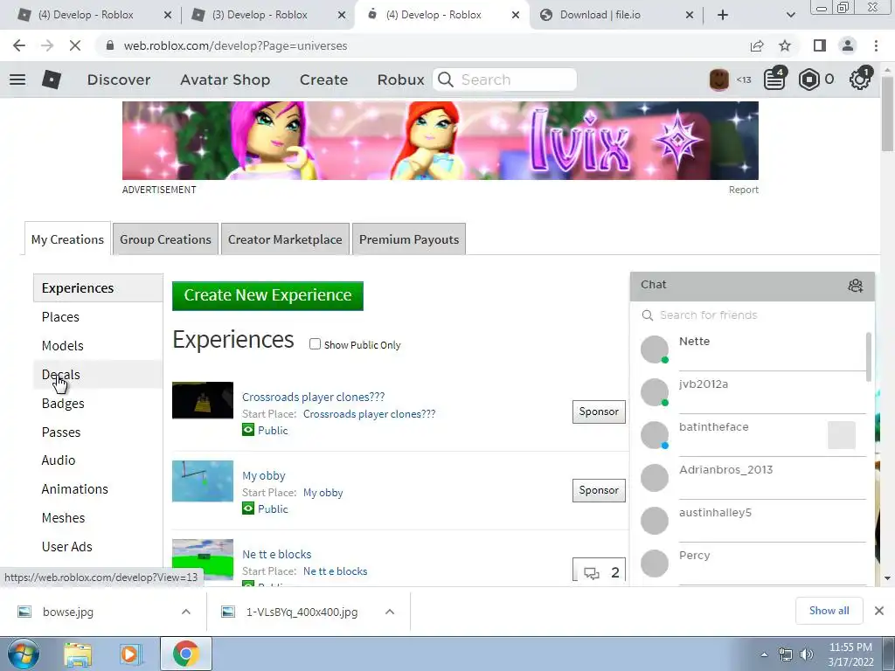This screenshot has height=671, width=895.
Task: Click the Robux balance icon
Action: coord(808,80)
